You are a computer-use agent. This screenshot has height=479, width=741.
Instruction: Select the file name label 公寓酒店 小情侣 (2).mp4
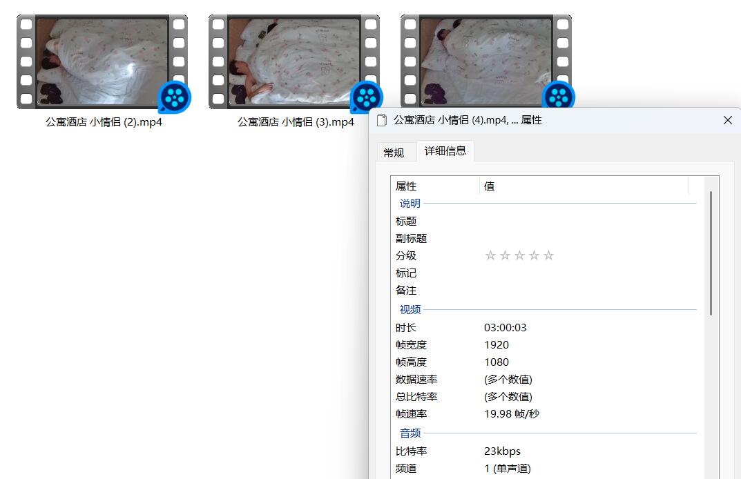click(x=104, y=122)
